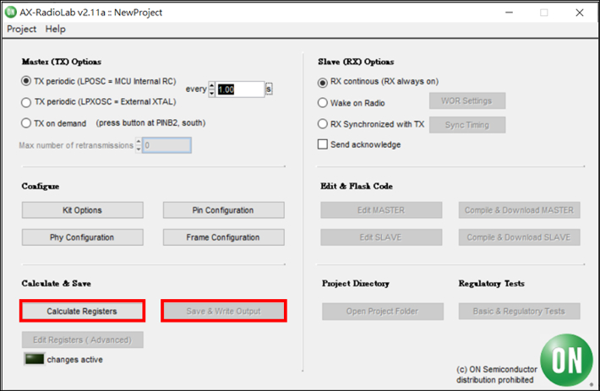Select RX continous (RX always on)

pyautogui.click(x=323, y=82)
